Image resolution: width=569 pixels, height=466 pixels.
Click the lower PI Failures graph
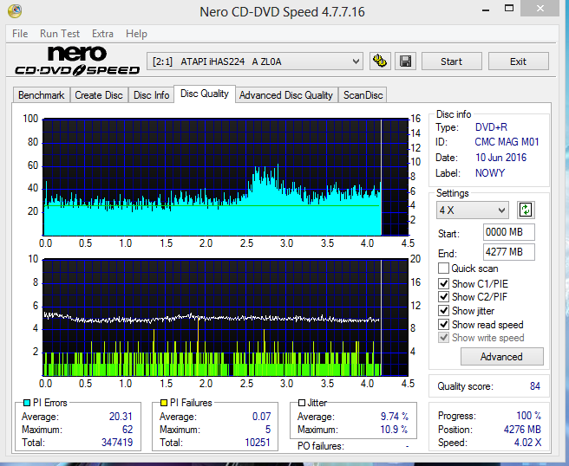coord(226,317)
